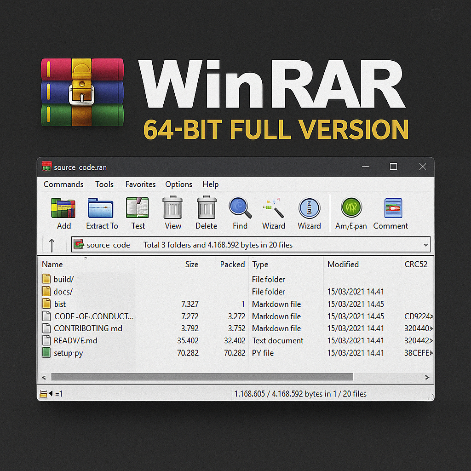Click the docs/ folder icon
The width and height of the screenshot is (471, 471).
[x=46, y=291]
